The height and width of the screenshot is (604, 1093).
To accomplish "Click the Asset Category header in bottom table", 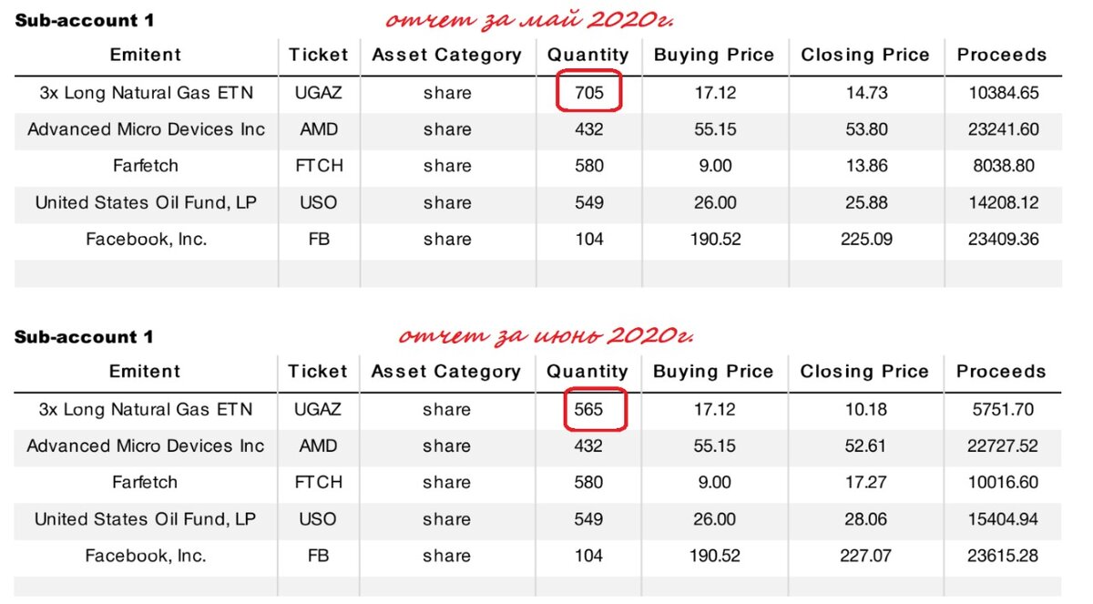I will coord(446,372).
